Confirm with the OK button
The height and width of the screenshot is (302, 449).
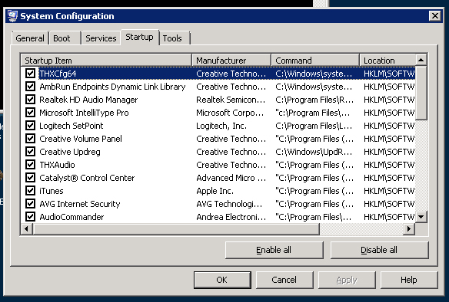[x=222, y=280]
